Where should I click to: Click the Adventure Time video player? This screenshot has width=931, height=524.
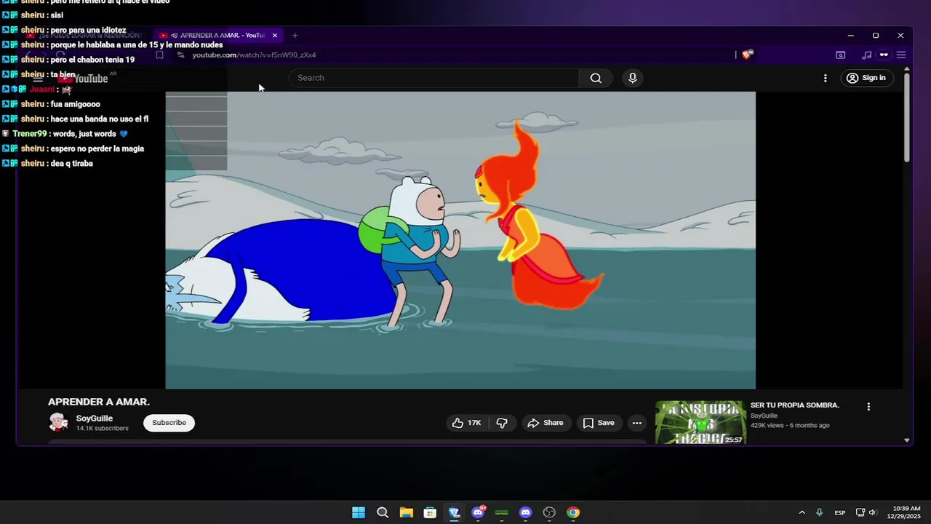[460, 240]
